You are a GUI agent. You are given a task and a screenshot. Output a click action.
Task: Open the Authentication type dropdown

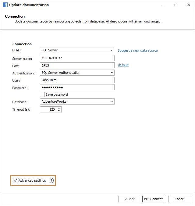coord(112,73)
